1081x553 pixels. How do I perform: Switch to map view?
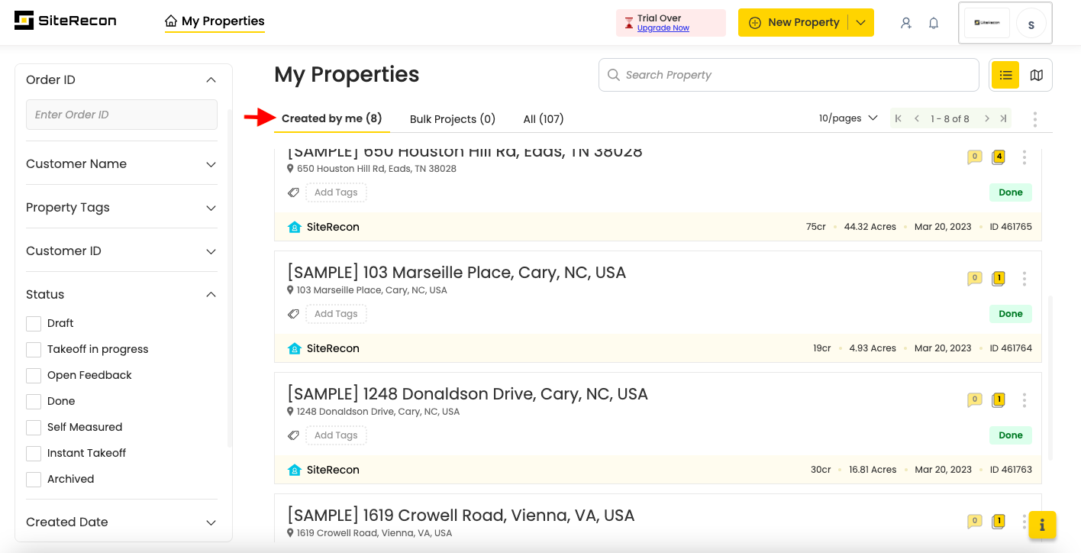coord(1036,75)
